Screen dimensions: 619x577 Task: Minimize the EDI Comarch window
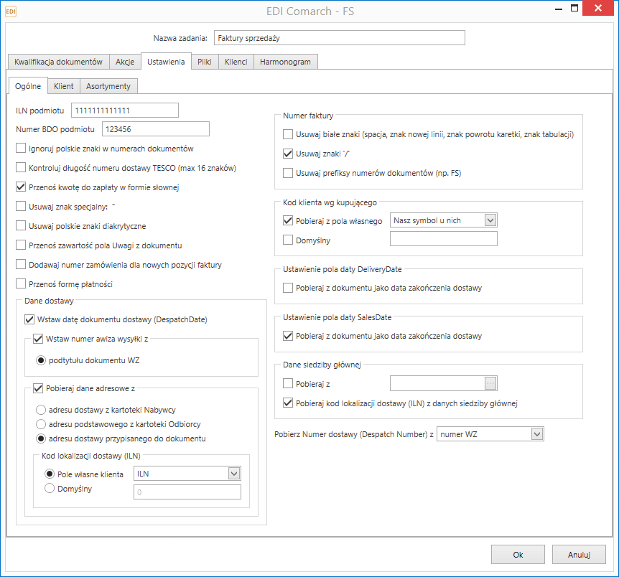[559, 9]
